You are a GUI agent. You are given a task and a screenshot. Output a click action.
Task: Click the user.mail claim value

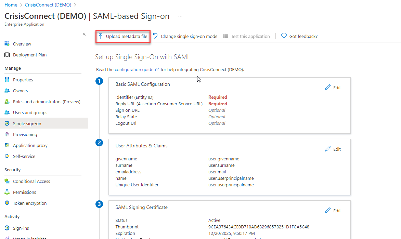coord(217,172)
